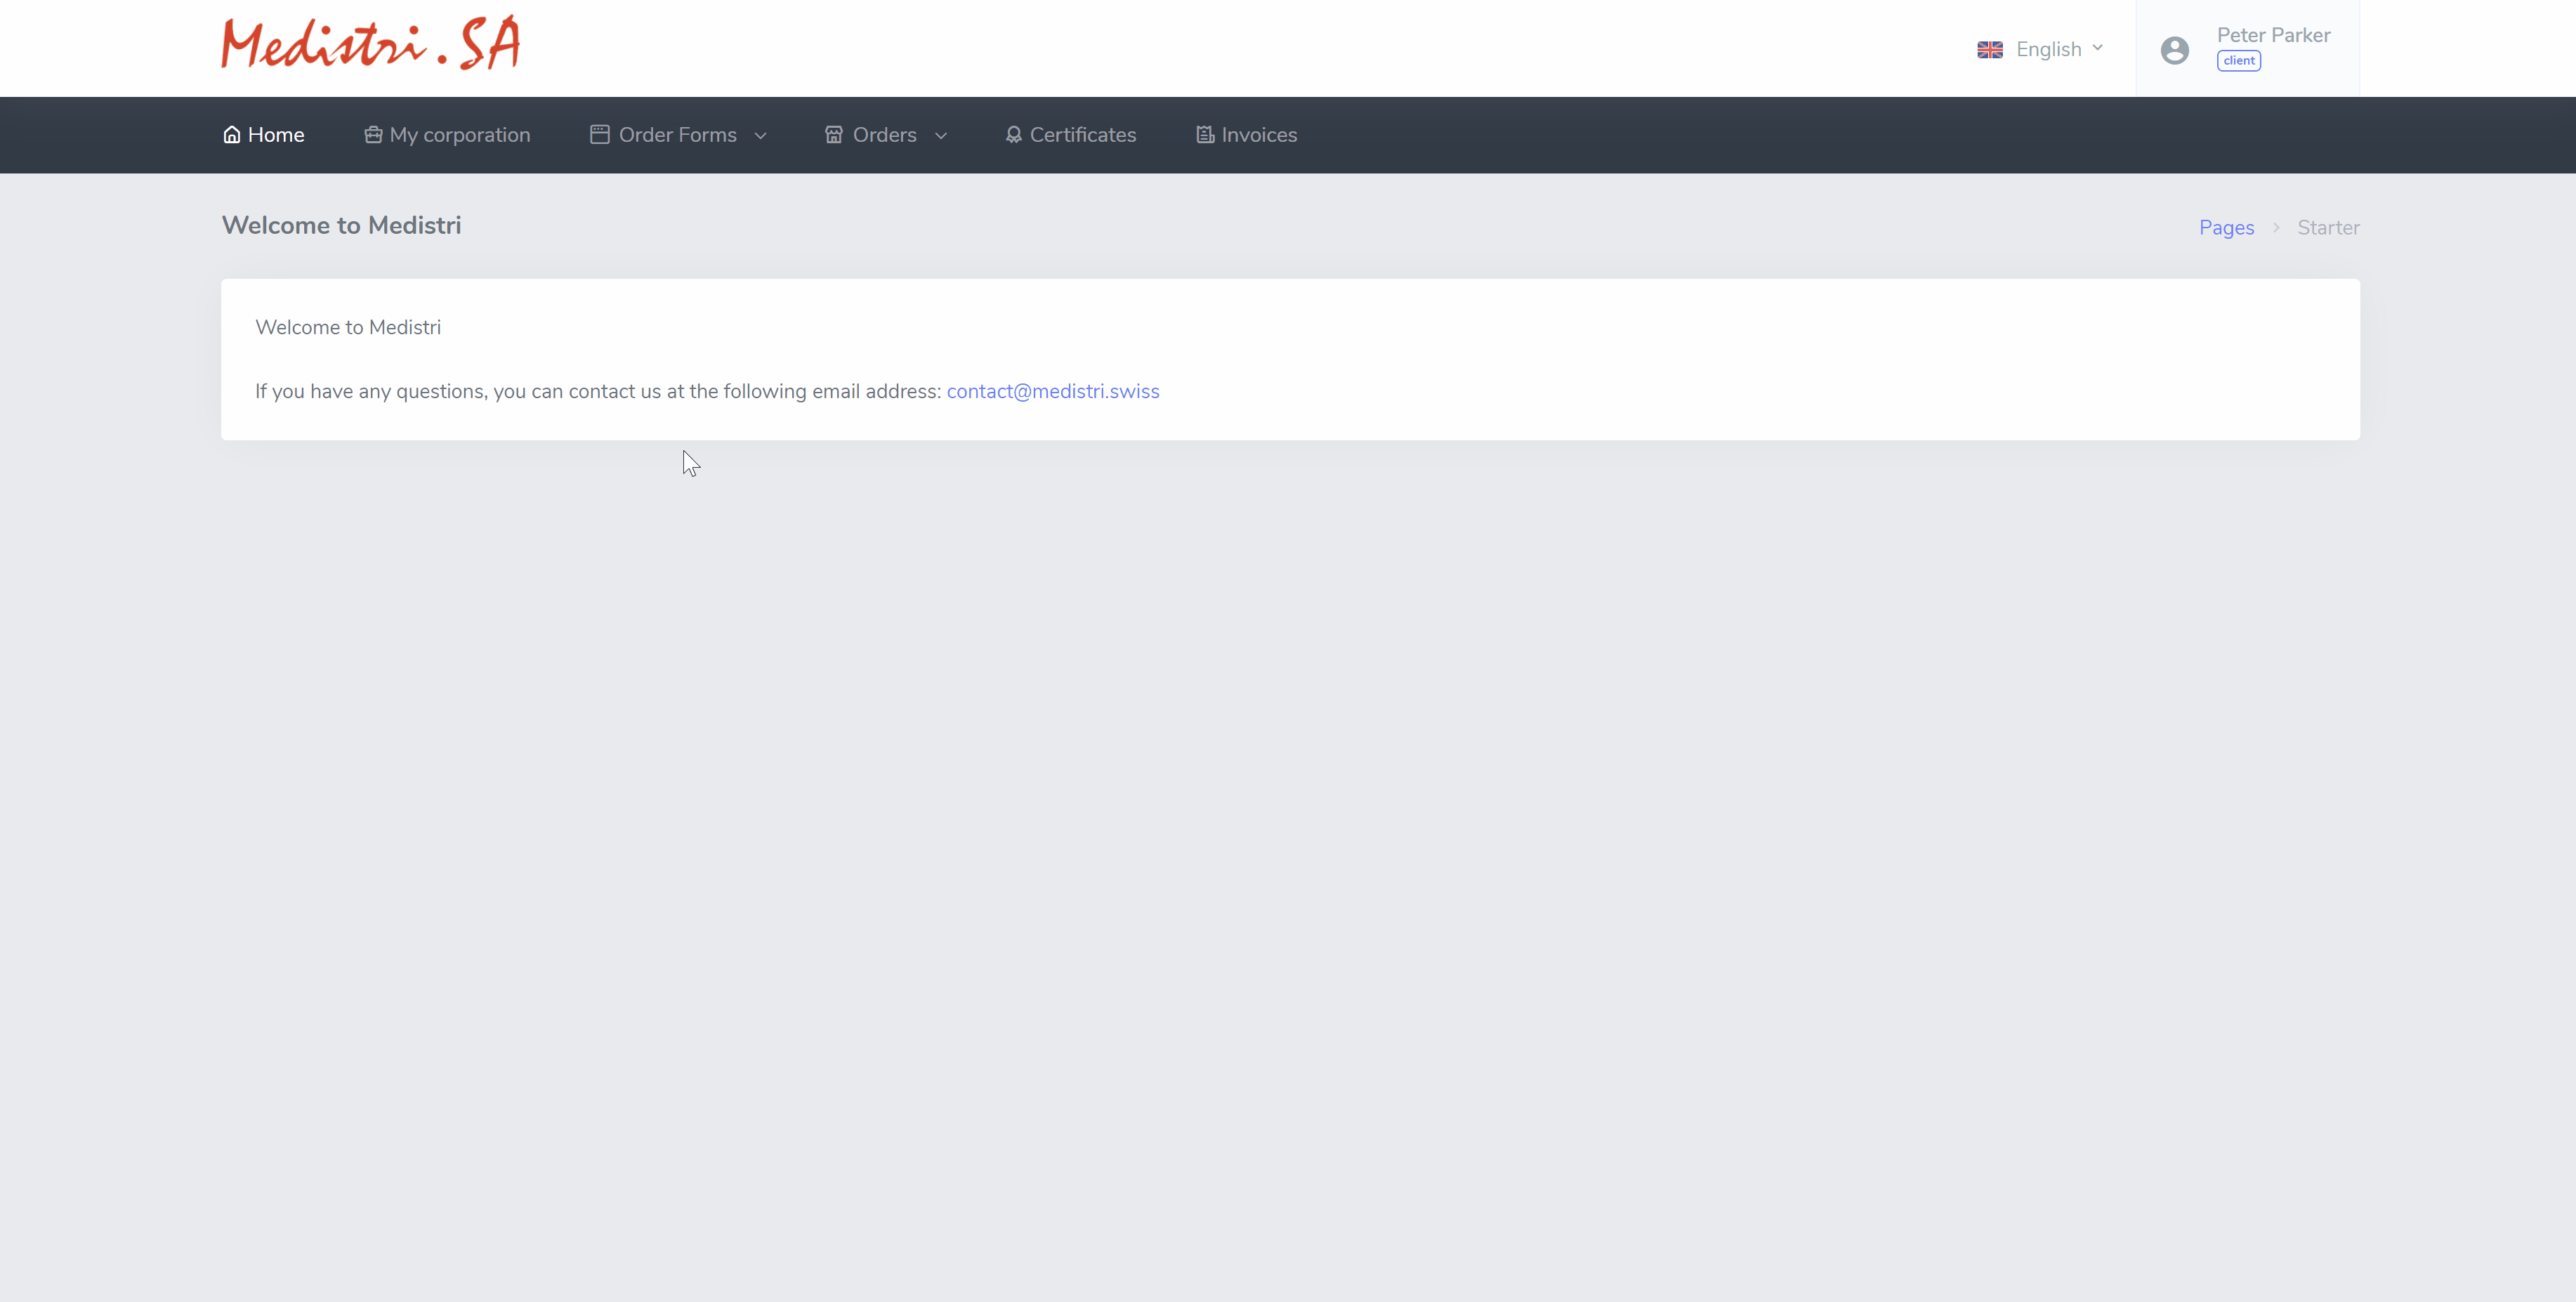2576x1302 pixels.
Task: Click the Order Forms window icon
Action: click(599, 135)
